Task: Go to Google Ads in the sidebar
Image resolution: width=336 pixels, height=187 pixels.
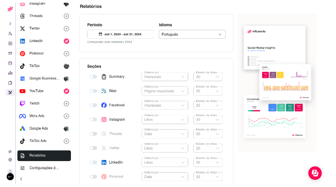Action: point(38,128)
